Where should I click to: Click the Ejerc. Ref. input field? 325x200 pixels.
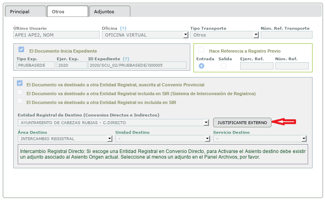pyautogui.click(x=257, y=66)
